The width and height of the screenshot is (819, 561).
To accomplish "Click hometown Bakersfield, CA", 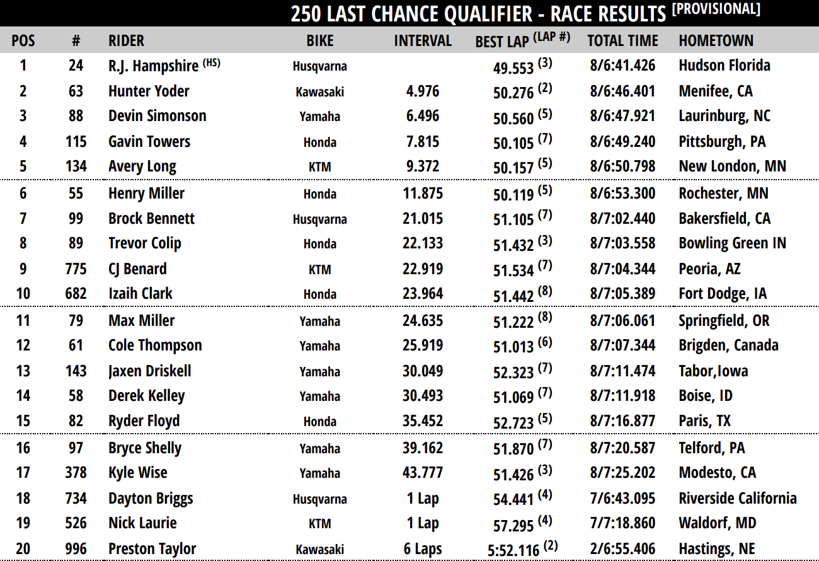I will click(724, 219).
